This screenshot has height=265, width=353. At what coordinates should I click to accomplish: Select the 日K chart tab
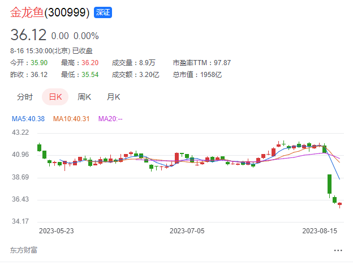[55, 97]
